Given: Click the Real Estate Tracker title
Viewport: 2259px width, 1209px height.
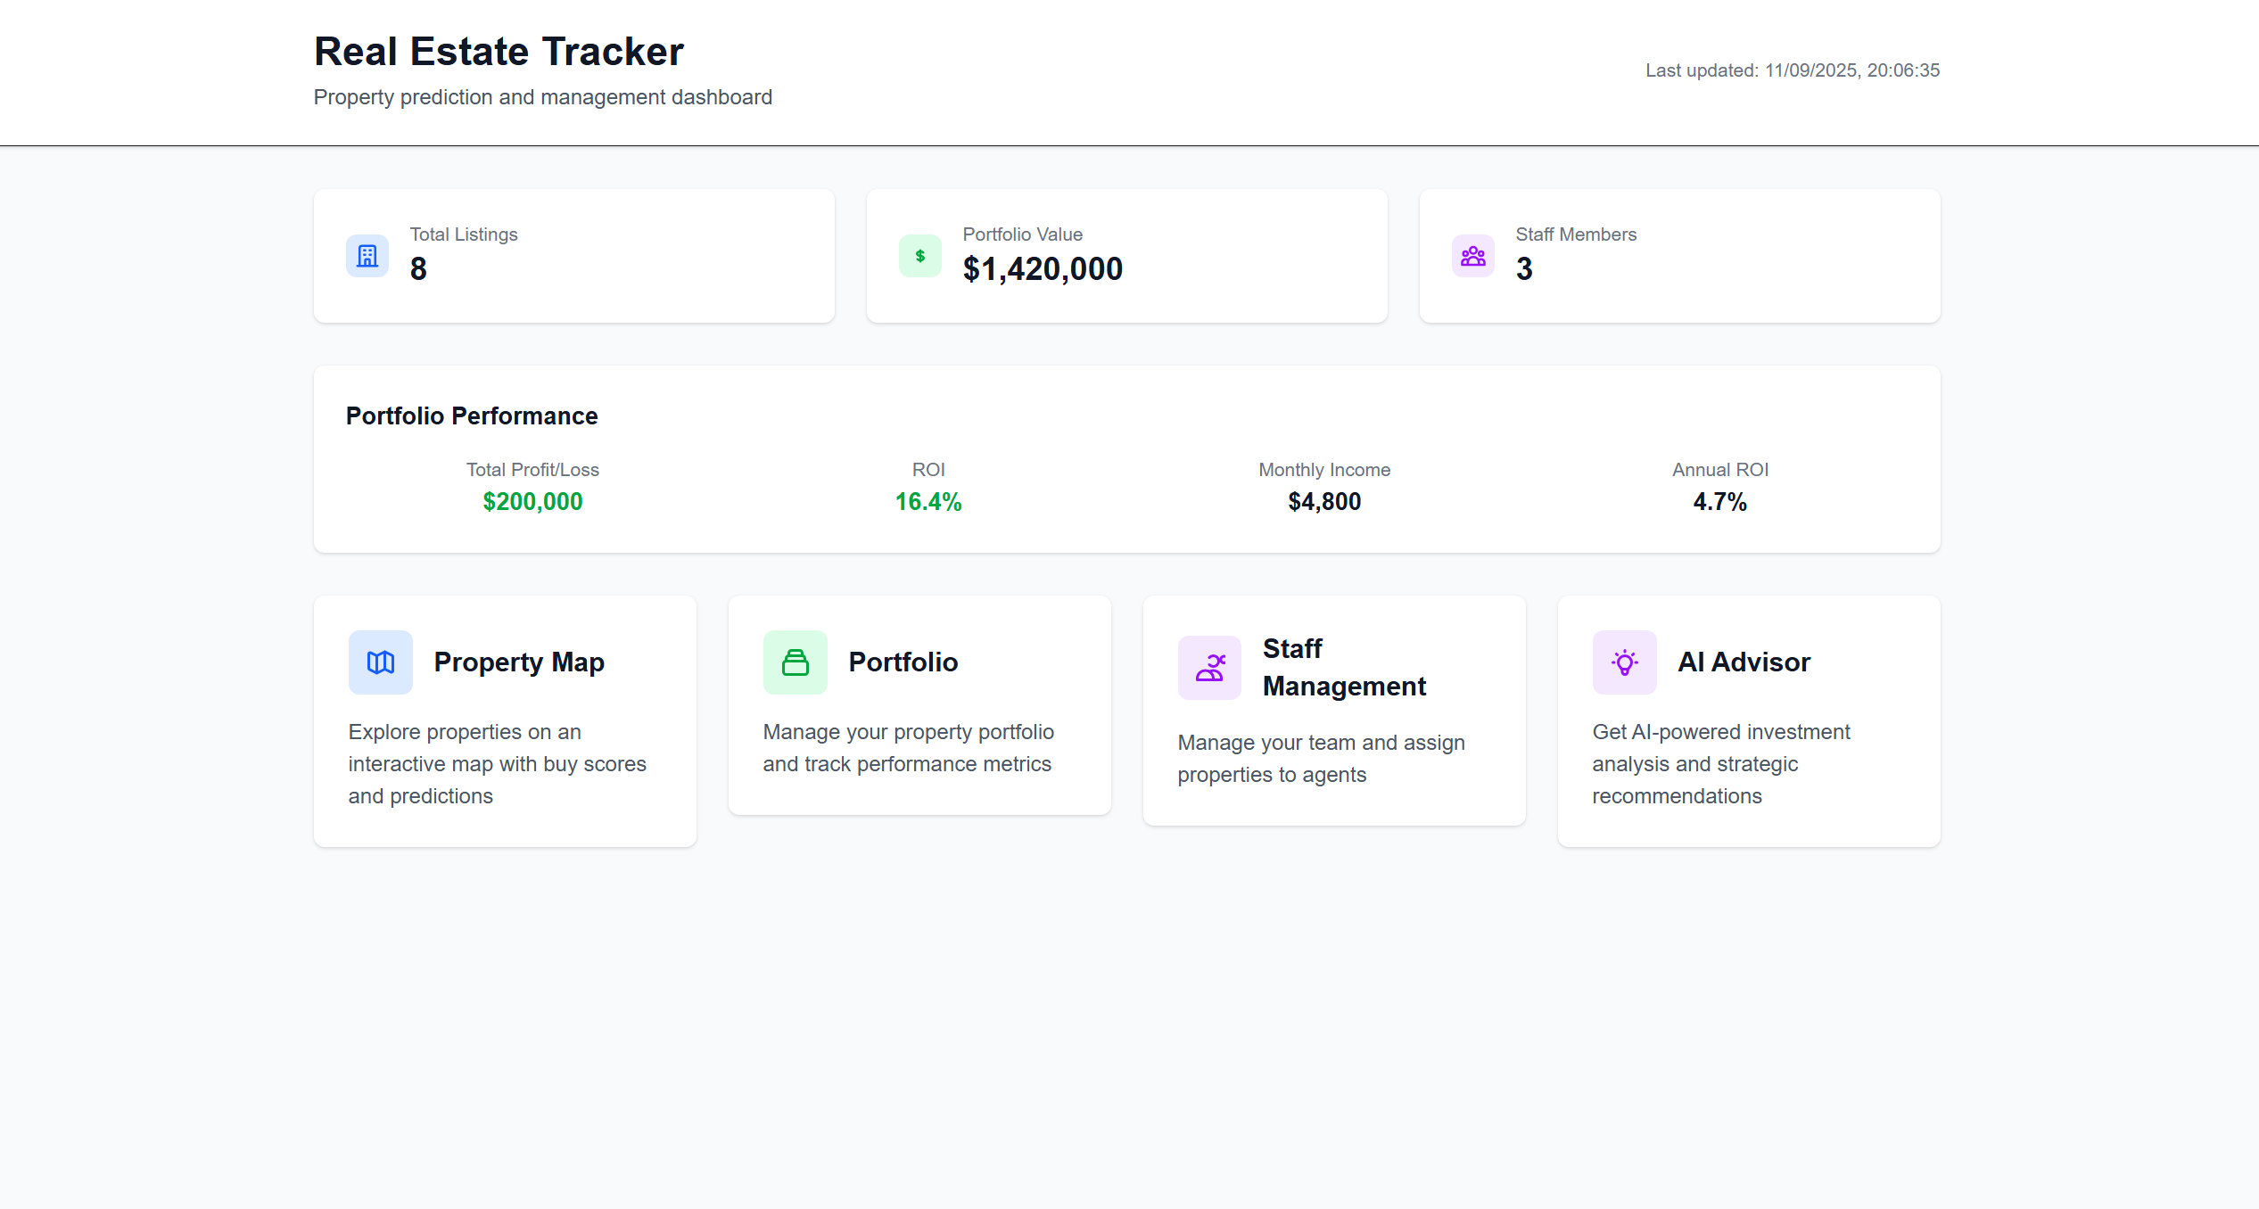Looking at the screenshot, I should (499, 51).
